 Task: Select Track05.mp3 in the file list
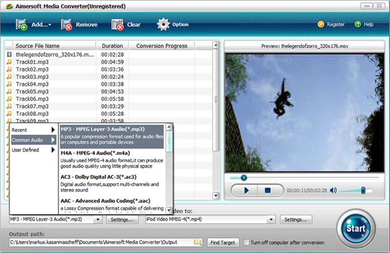(109, 91)
